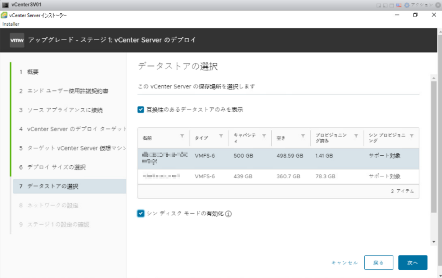Click the キャンセル link
Image resolution: width=442 pixels, height=278 pixels.
pos(344,263)
